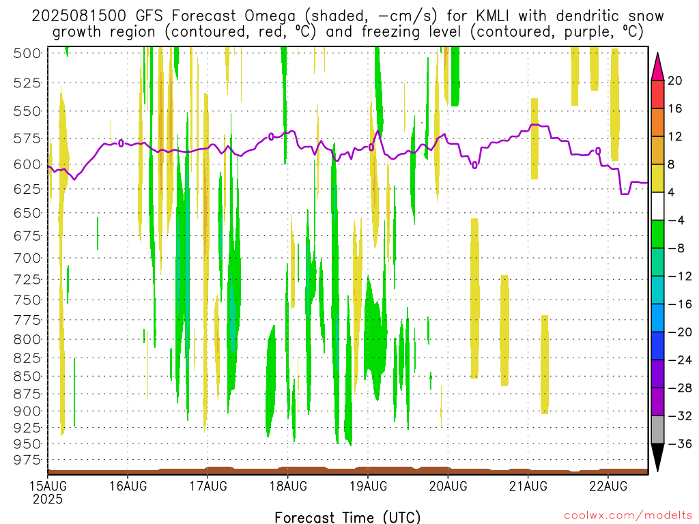Click the 18AUG time axis label
The height and width of the screenshot is (524, 699).
(288, 486)
